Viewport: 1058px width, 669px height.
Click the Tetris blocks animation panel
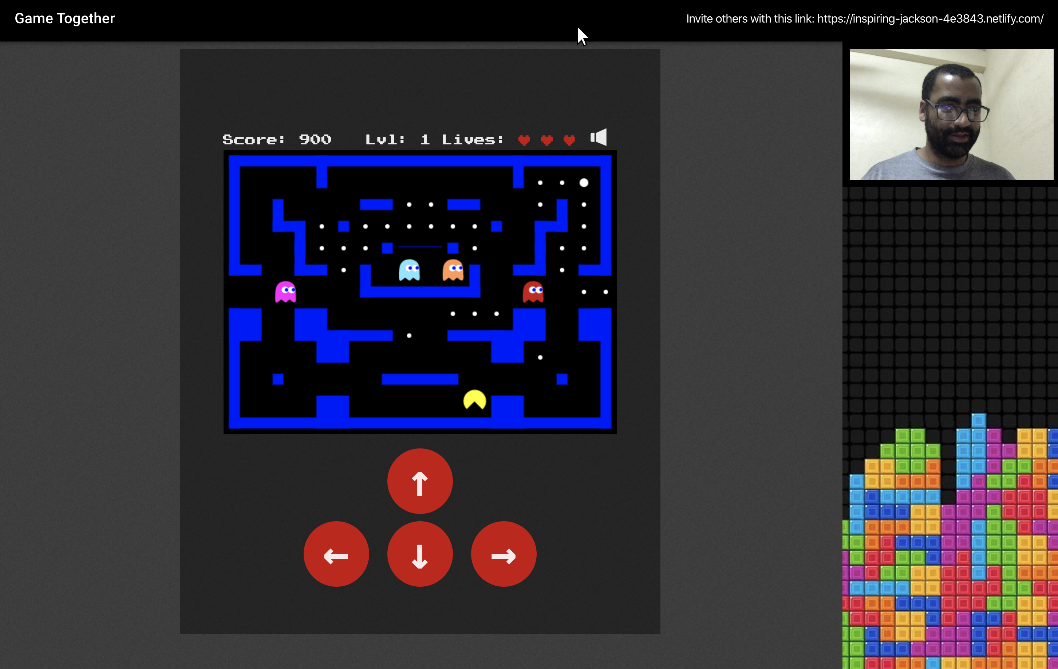coord(950,428)
